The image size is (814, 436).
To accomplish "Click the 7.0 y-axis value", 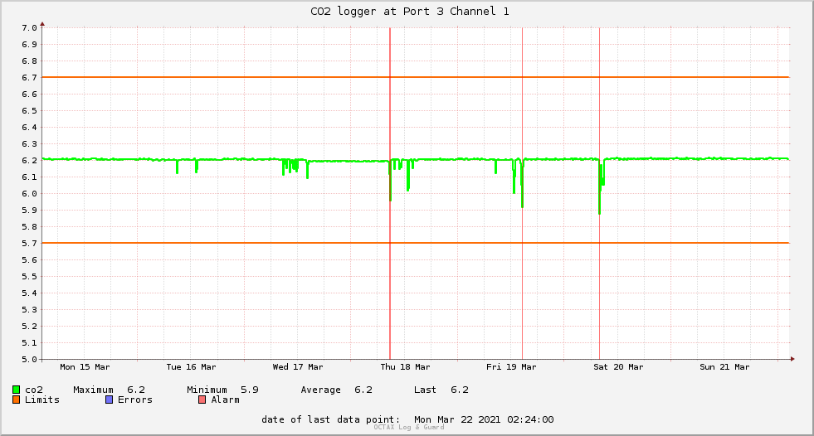I will pyautogui.click(x=30, y=28).
